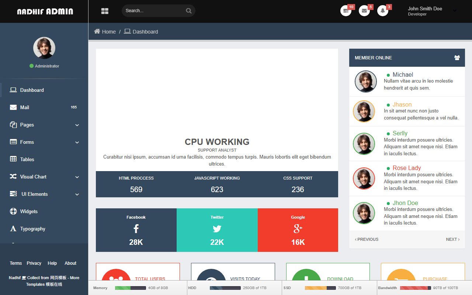Go to Previous members page

pyautogui.click(x=367, y=239)
